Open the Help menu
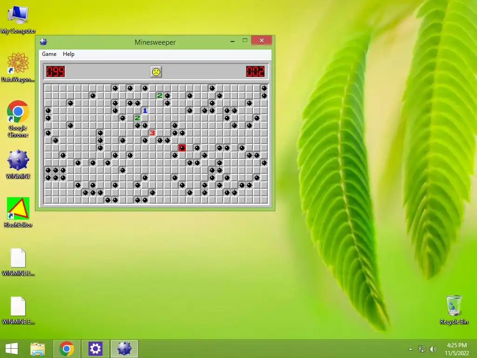477x358 pixels. pos(68,54)
